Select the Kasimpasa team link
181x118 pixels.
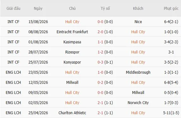point(72,42)
